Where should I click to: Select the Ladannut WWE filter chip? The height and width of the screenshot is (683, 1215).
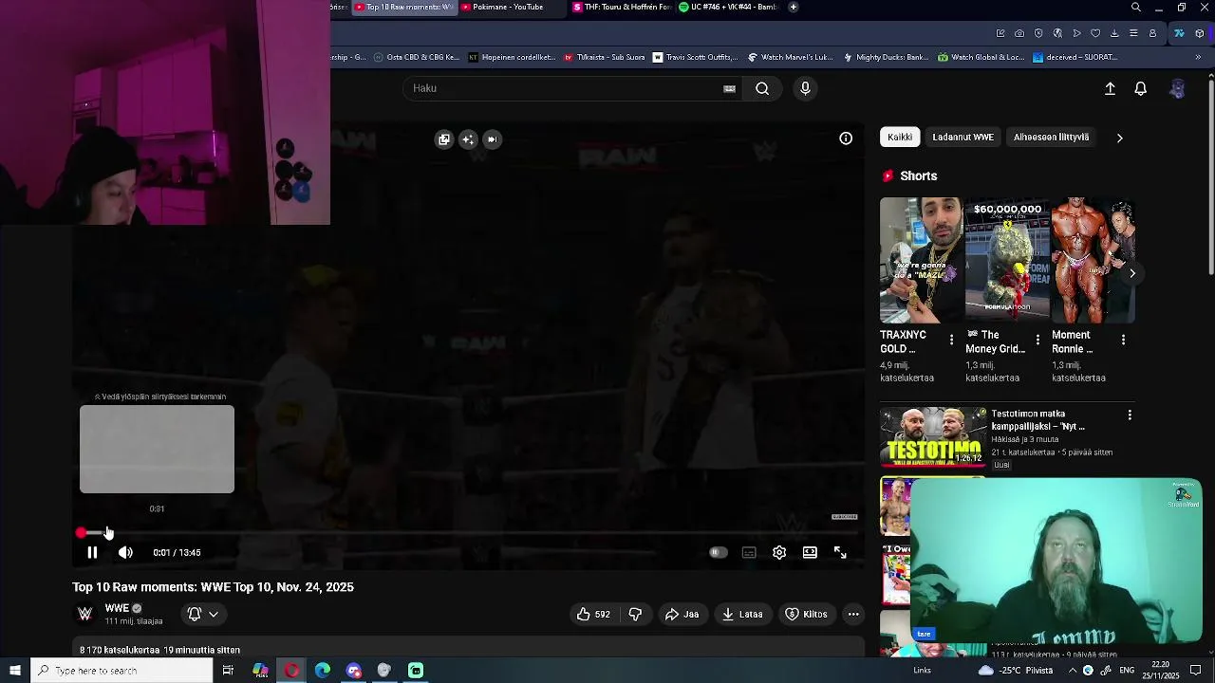(963, 138)
